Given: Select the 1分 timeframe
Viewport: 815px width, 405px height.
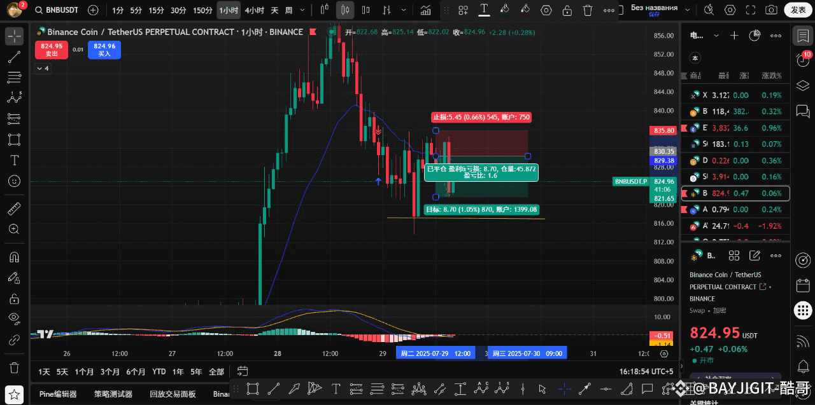Looking at the screenshot, I should tap(118, 10).
